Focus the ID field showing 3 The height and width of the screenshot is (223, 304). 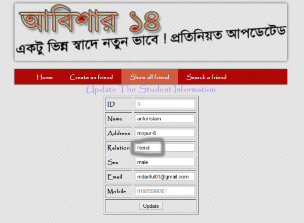[165, 104]
